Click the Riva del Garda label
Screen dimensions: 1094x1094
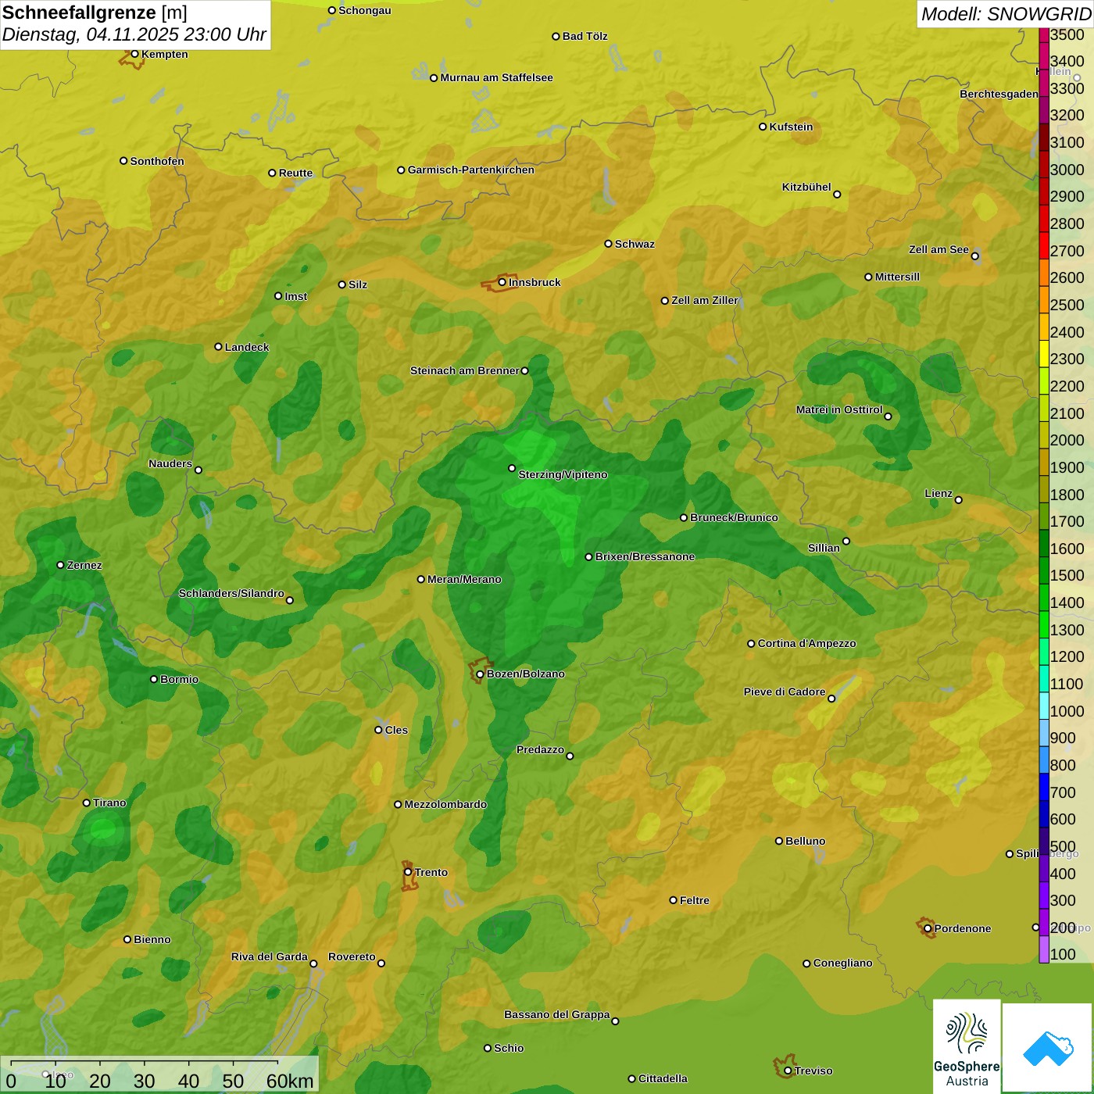pyautogui.click(x=270, y=956)
